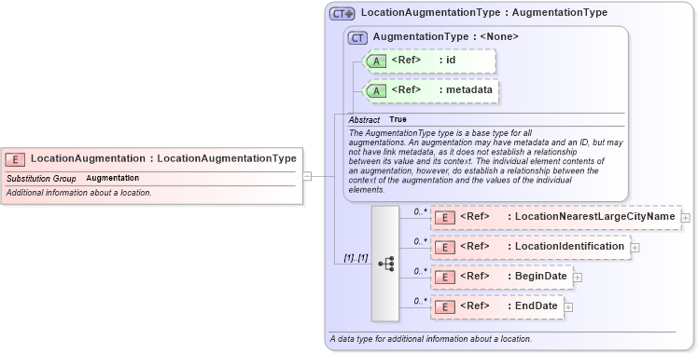Click the E icon of EndDate

point(445,307)
